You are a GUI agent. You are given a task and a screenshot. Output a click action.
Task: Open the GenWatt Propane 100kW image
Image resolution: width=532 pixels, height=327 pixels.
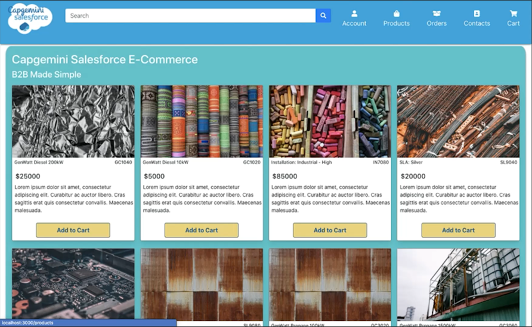coord(330,285)
